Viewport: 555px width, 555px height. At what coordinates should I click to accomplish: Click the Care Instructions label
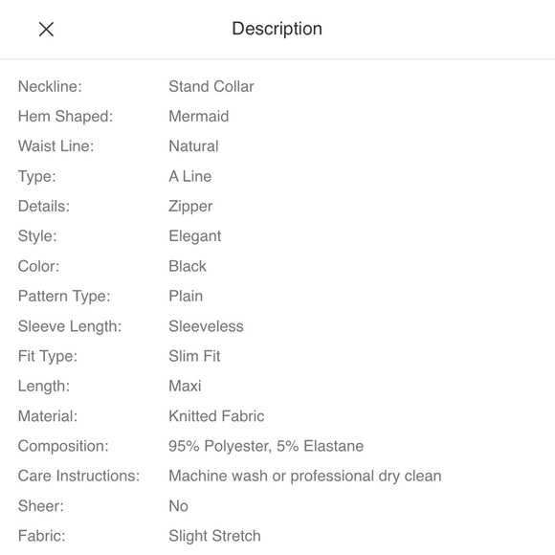(x=78, y=477)
